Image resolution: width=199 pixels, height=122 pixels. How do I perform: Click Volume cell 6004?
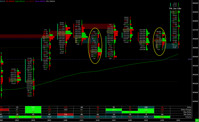pos(114,117)
